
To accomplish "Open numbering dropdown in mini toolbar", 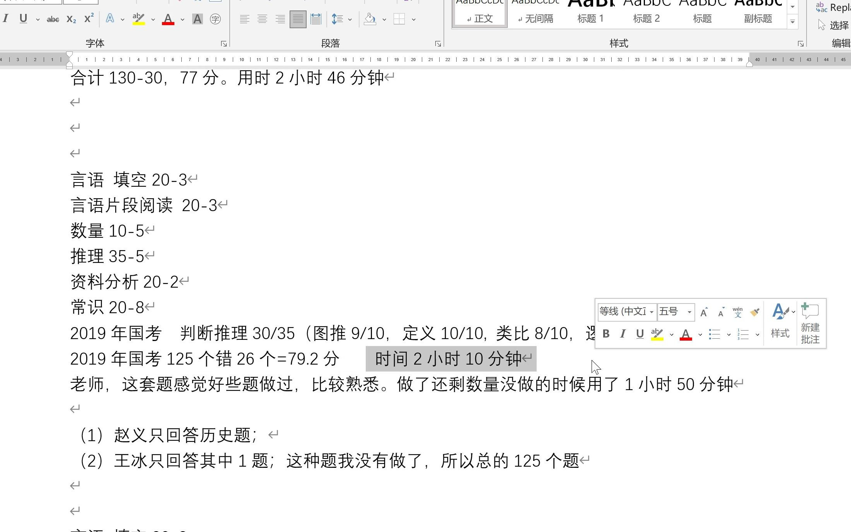I will (x=757, y=335).
